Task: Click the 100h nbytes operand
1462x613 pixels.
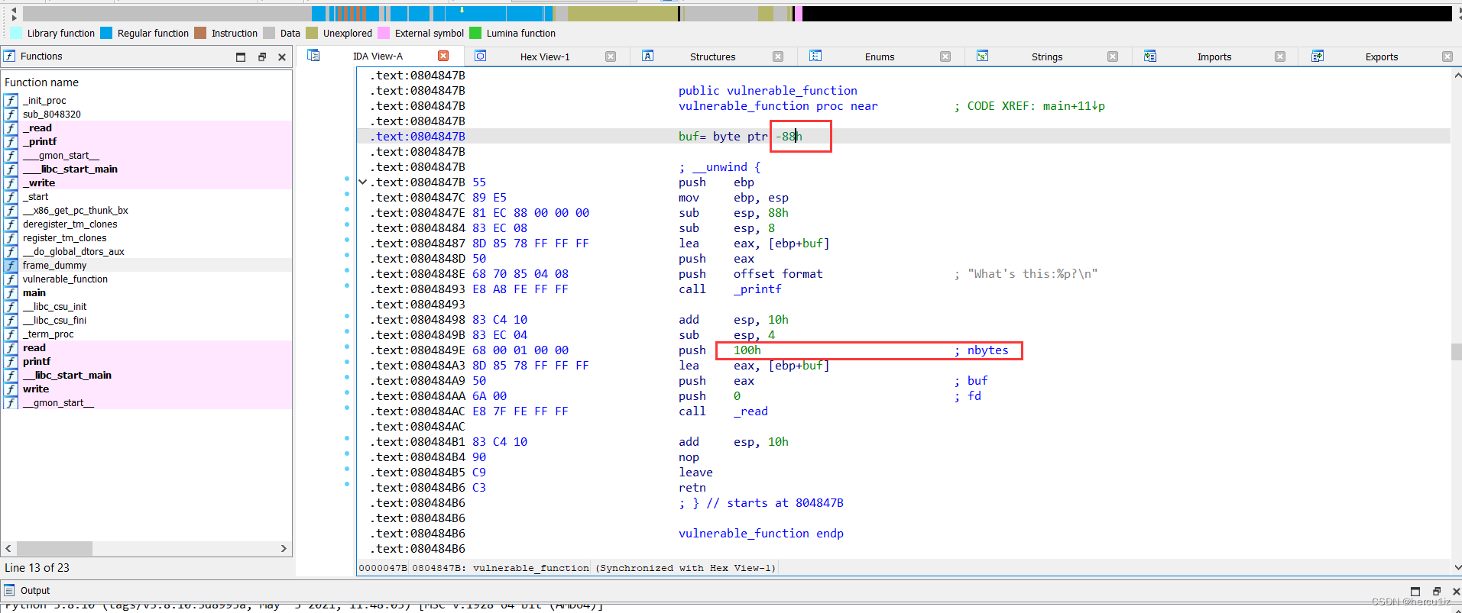Action: (747, 350)
